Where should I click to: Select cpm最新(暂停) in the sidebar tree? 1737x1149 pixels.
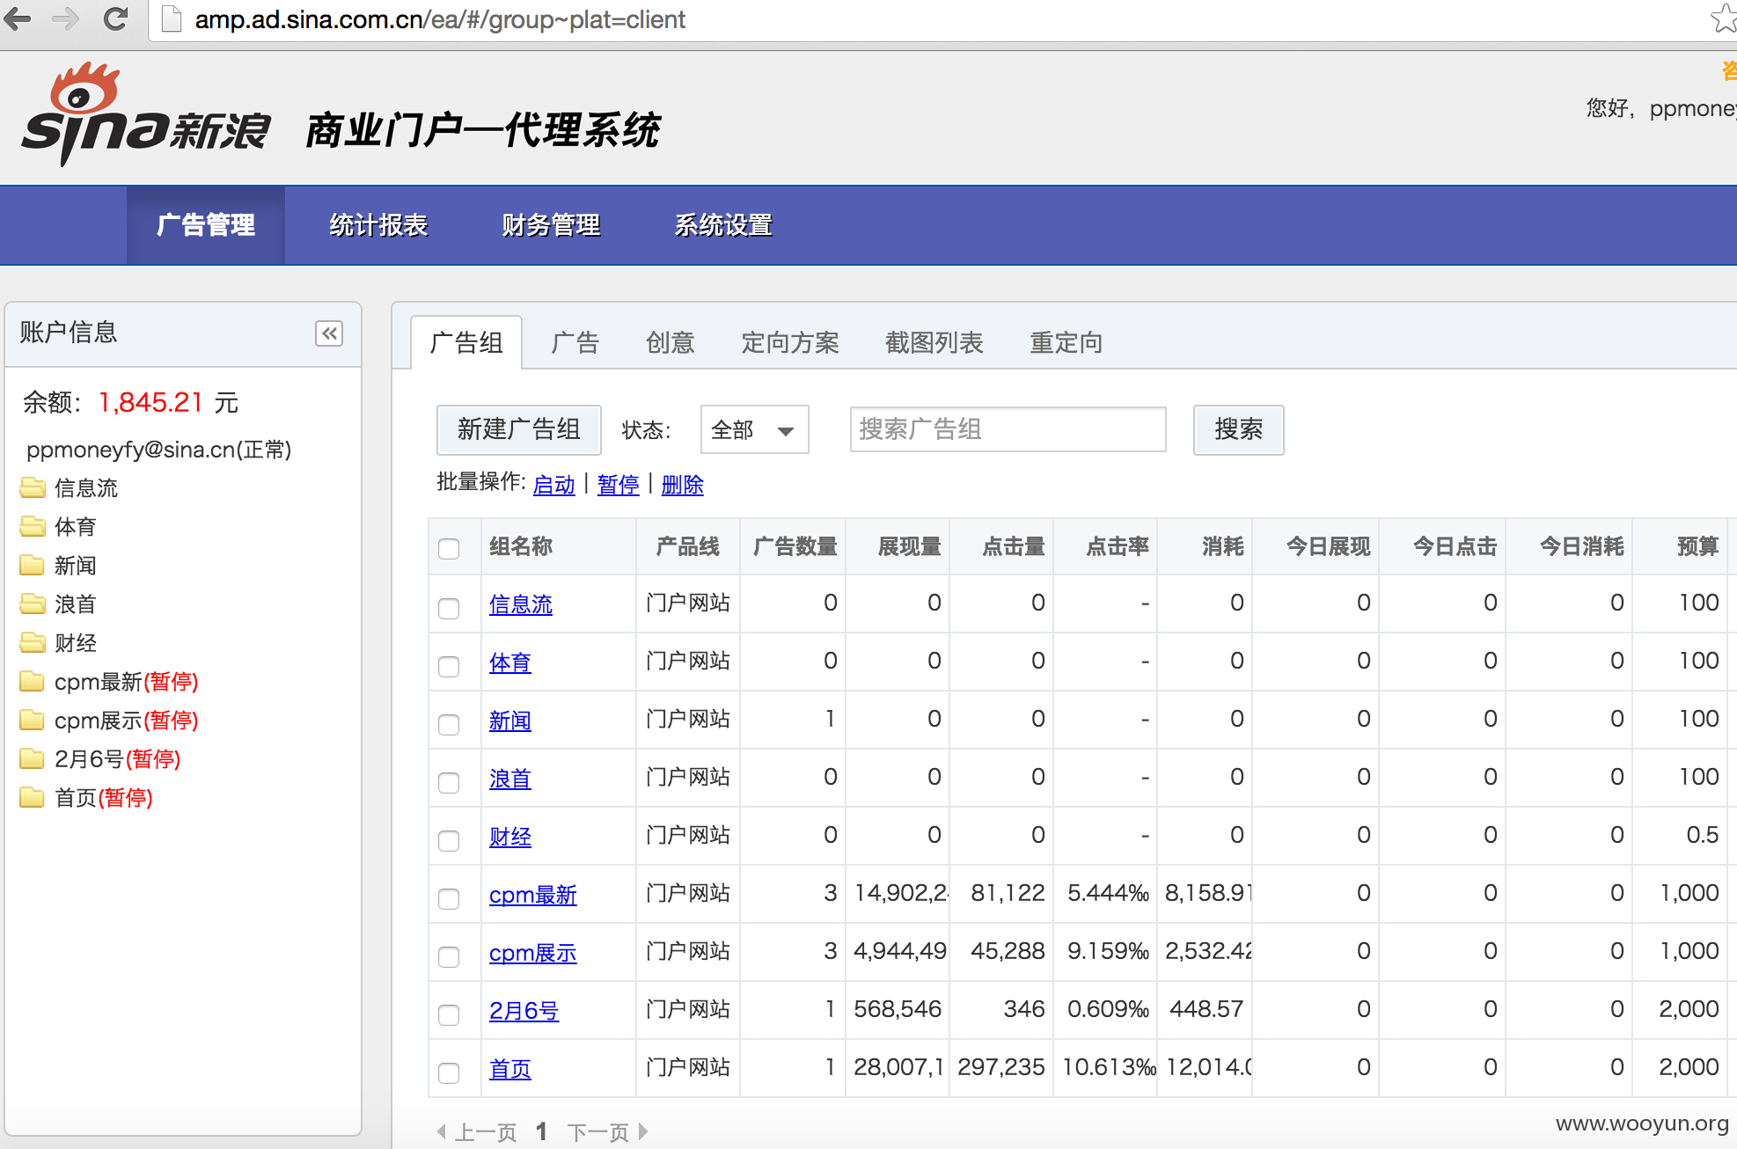tap(126, 681)
